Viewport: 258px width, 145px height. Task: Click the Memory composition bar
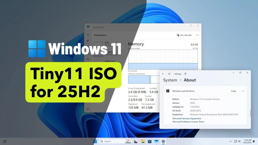144,79
